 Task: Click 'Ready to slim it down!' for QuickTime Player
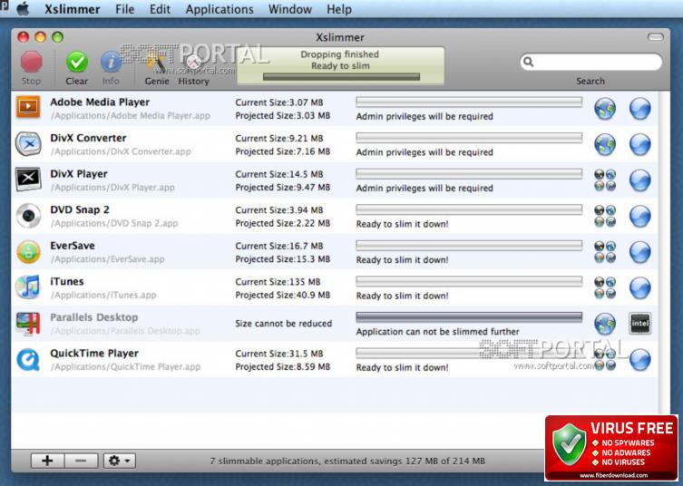(x=402, y=367)
